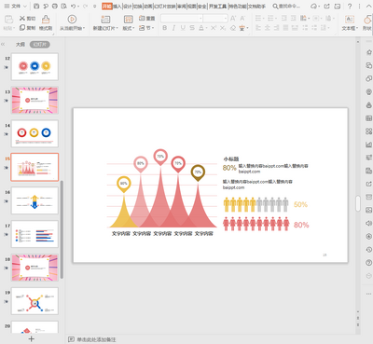Open the 动画 (Animation) ribbon tab

pos(148,7)
